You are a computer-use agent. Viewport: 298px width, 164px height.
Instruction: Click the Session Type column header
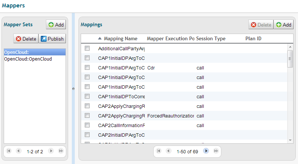[x=211, y=39]
